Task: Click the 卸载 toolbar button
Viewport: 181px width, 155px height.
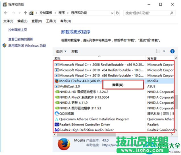Action: coord(74,51)
